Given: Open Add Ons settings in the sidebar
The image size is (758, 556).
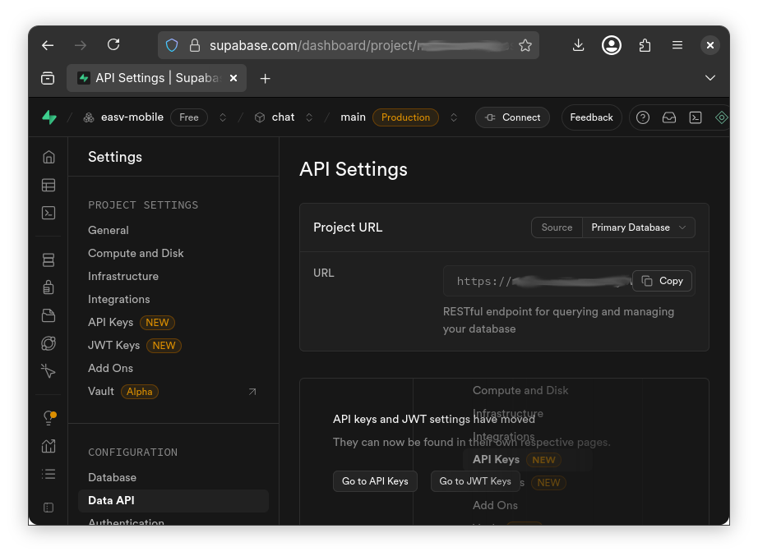Looking at the screenshot, I should (110, 368).
